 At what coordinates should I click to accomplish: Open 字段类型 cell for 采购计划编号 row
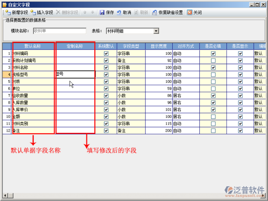point(131,61)
